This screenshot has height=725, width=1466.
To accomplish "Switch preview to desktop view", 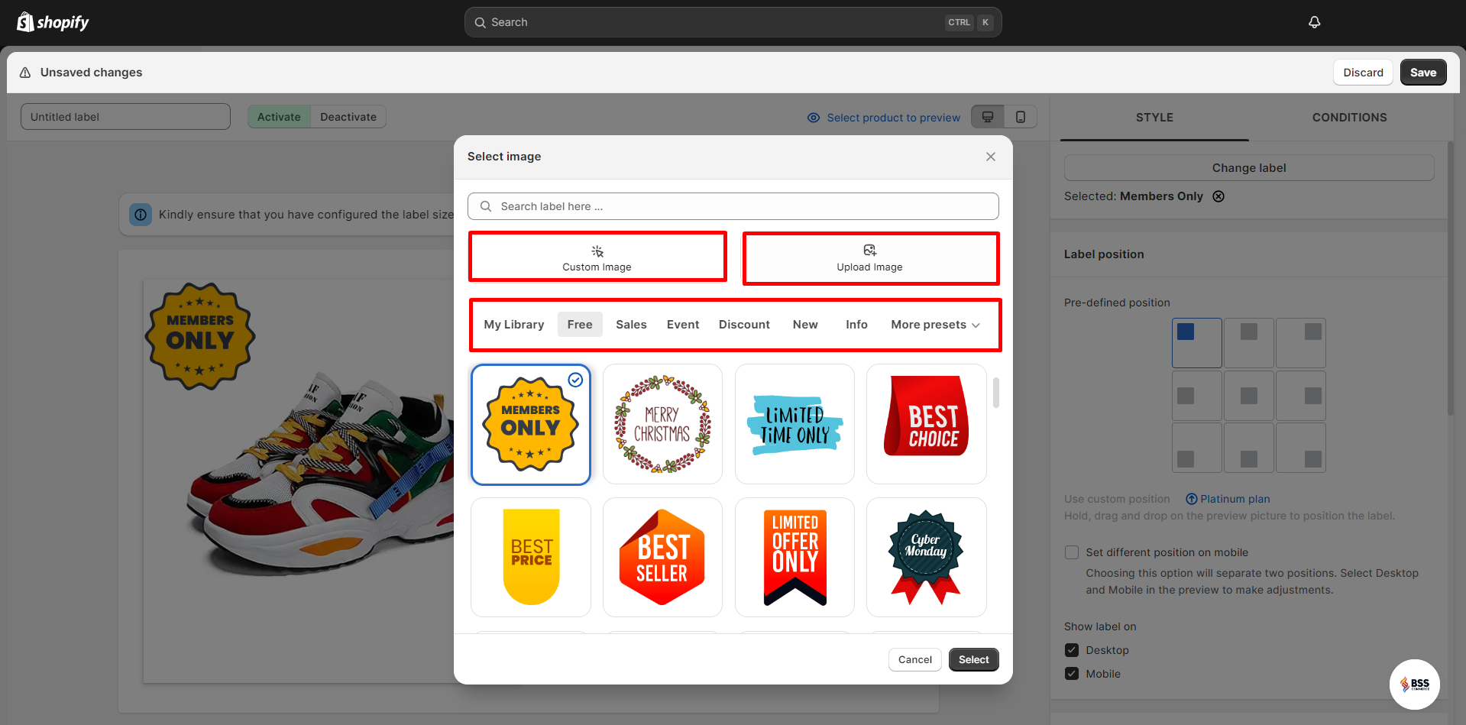I will (986, 116).
